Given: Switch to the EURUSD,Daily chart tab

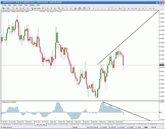Looking at the screenshot, I should pyautogui.click(x=7, y=124).
